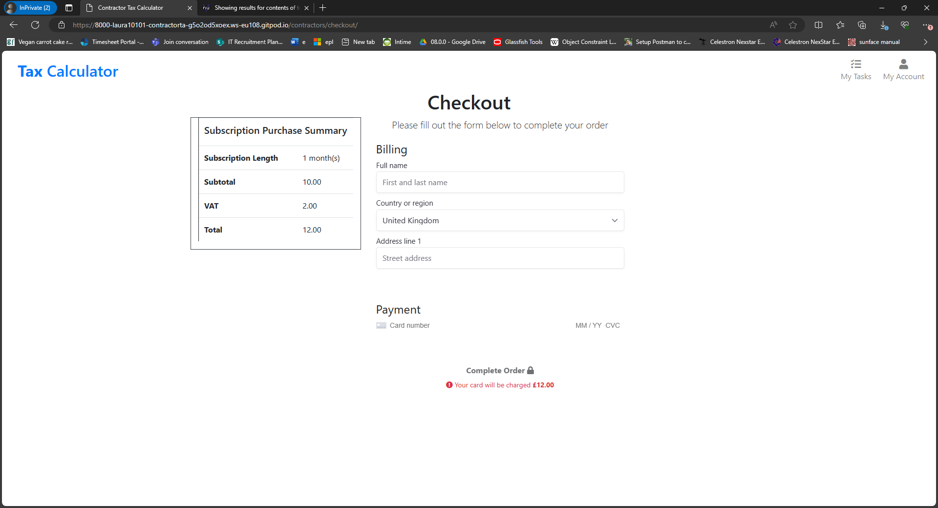Open browser essentials heart icon

[x=905, y=25]
